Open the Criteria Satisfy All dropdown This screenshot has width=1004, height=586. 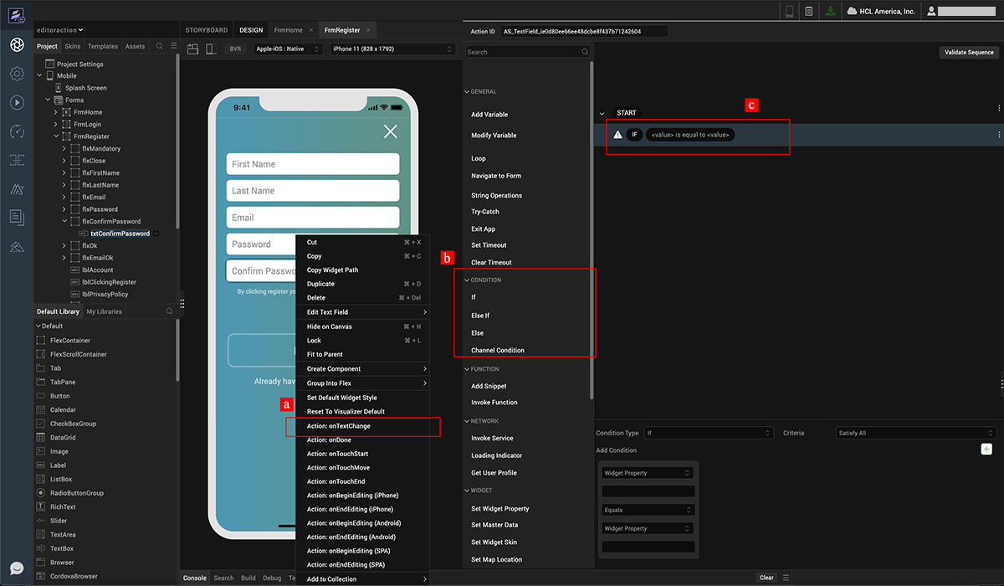click(x=915, y=433)
